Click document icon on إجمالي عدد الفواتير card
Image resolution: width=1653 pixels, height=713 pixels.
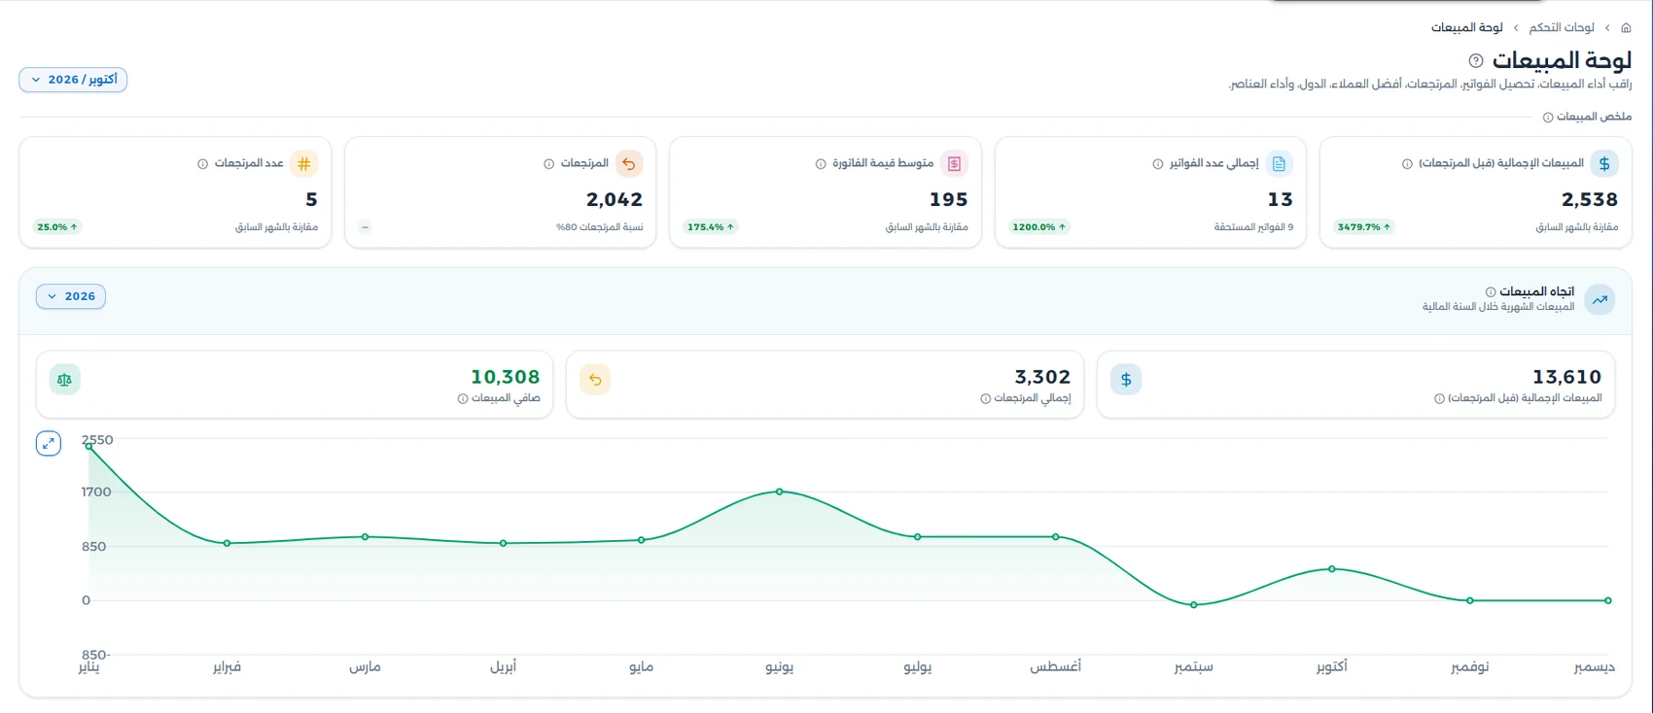(x=1280, y=164)
